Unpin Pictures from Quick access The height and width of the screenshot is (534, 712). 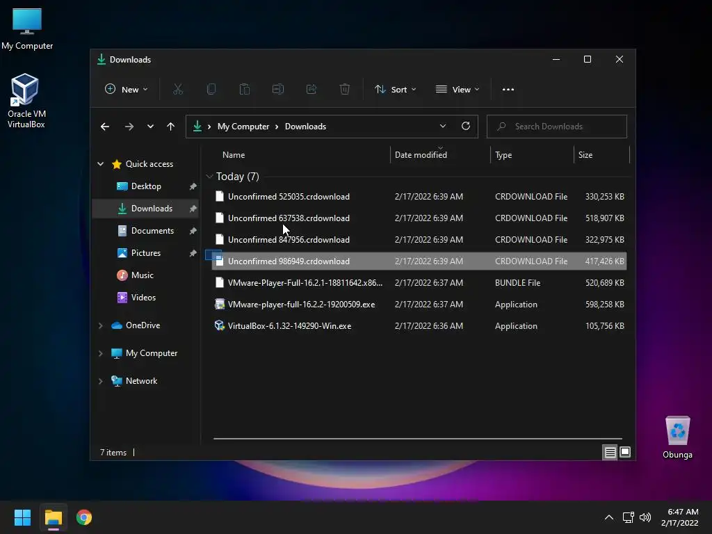click(x=193, y=253)
